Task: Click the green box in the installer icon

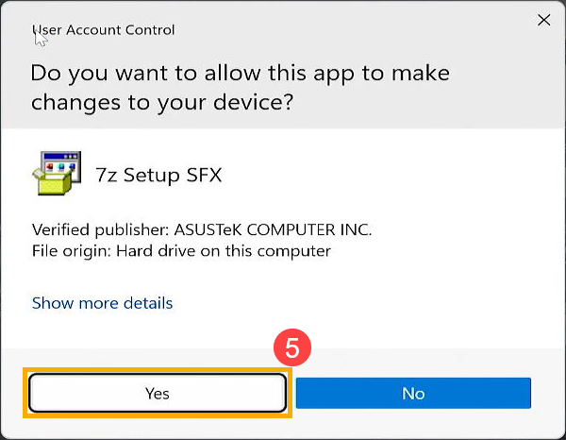Action: tap(52, 181)
